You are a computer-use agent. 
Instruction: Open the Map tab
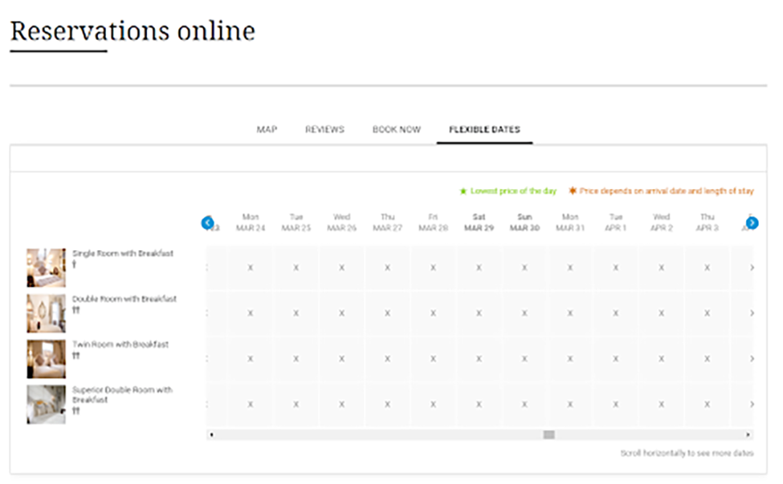pyautogui.click(x=267, y=130)
